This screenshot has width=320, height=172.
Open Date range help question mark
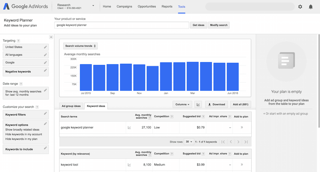point(21,84)
